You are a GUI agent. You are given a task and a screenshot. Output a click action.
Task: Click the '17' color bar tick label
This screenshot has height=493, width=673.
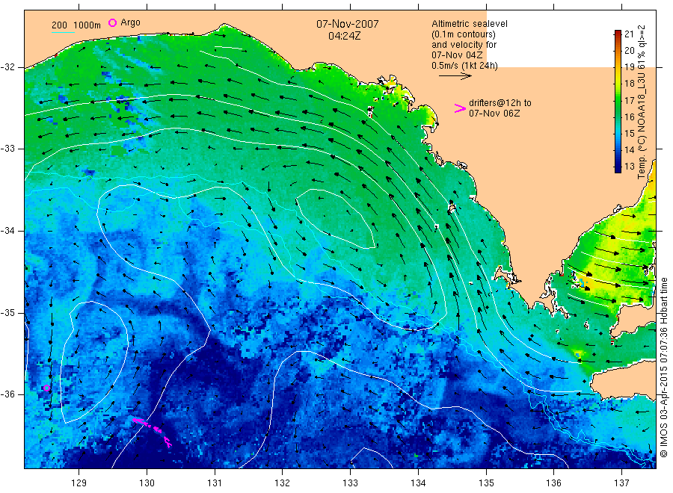pyautogui.click(x=629, y=100)
